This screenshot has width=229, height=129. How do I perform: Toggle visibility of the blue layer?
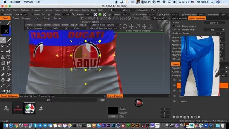coord(174,96)
